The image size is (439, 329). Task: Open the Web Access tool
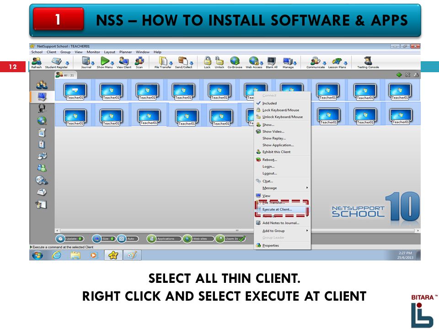pos(254,62)
